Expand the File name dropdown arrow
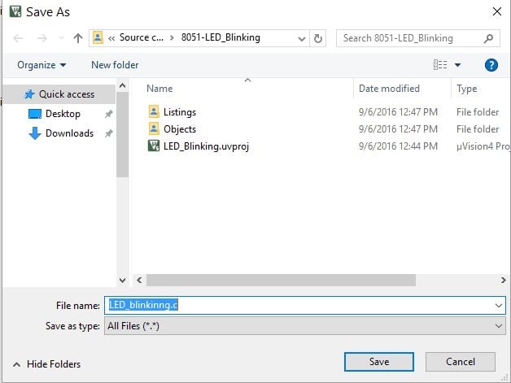Viewport: 511px width, 383px height. click(x=498, y=305)
